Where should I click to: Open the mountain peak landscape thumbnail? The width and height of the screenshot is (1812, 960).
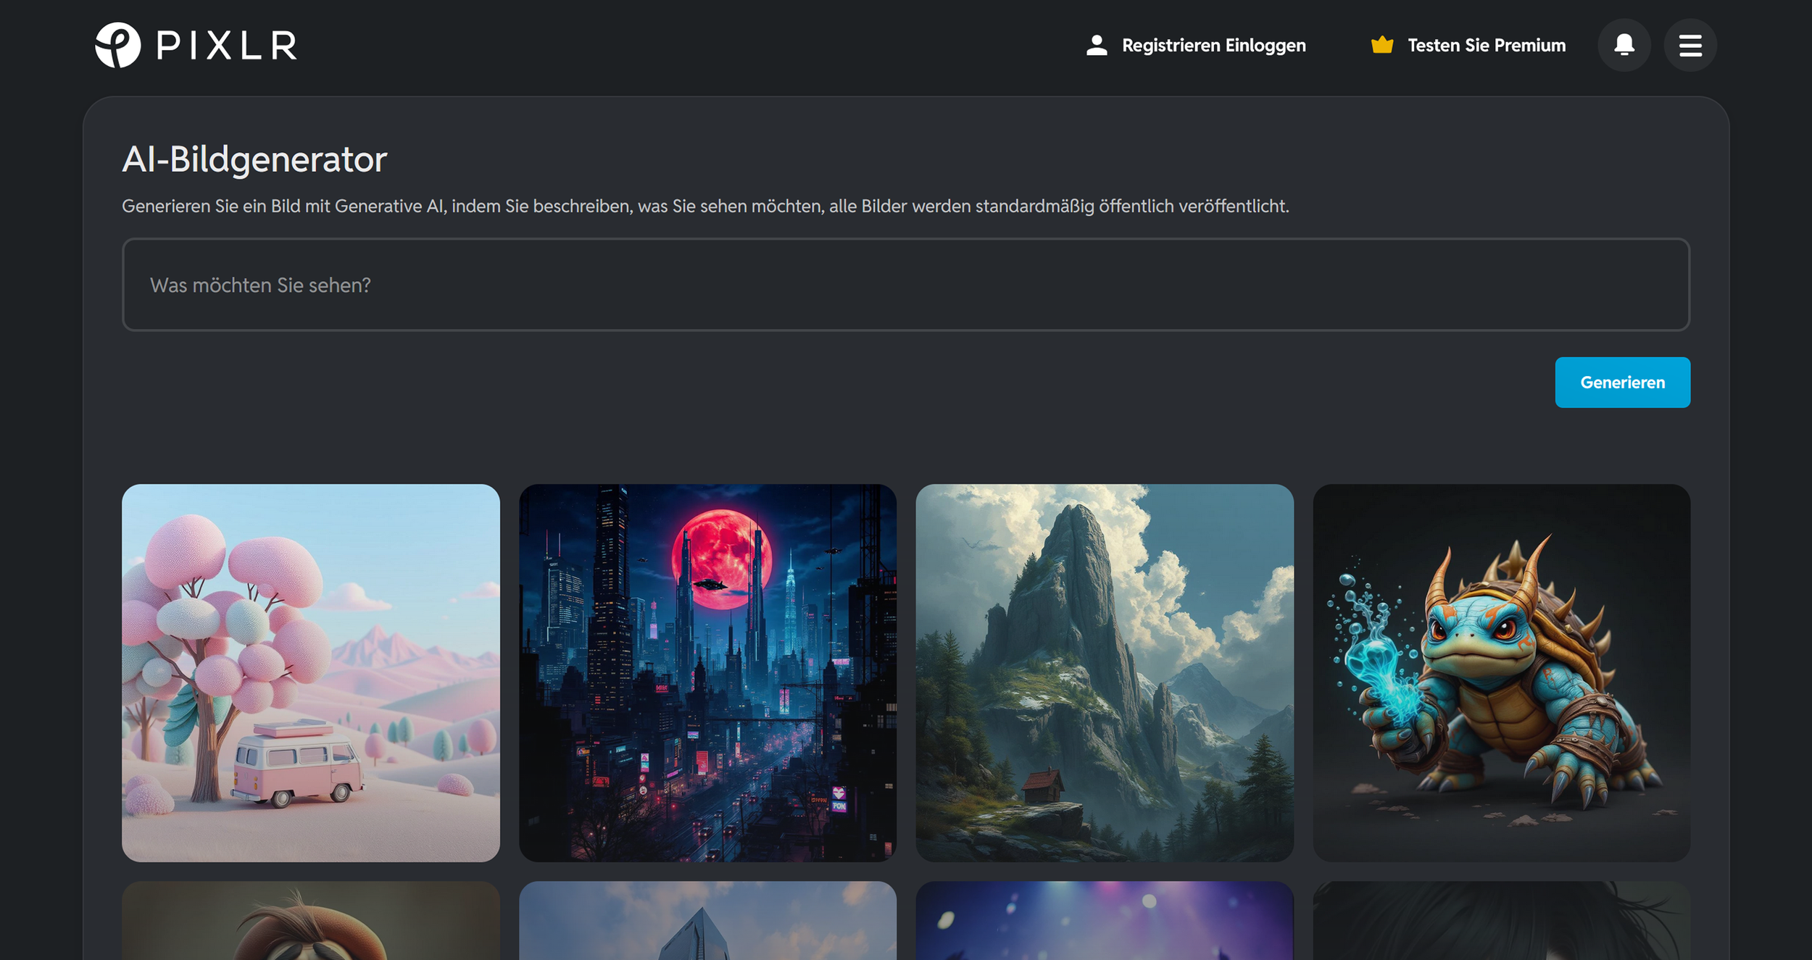pyautogui.click(x=1105, y=673)
